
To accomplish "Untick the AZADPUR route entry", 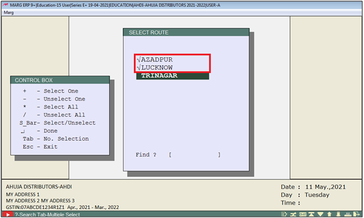I will coord(155,59).
